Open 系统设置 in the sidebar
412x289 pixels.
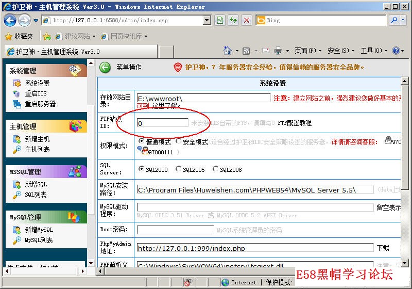point(37,83)
